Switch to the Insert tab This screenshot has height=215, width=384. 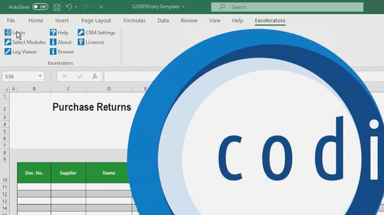[62, 20]
